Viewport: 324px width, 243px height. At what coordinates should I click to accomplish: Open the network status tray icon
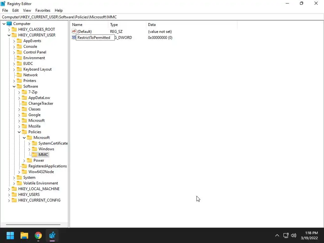pos(286,235)
